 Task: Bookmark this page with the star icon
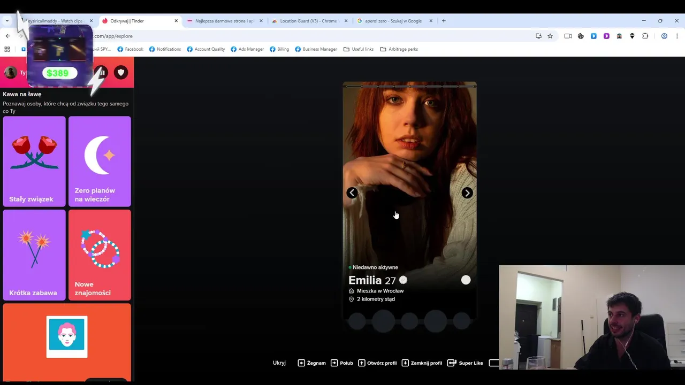tap(550, 36)
